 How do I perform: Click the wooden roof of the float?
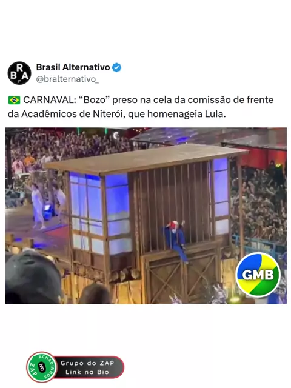(147, 158)
